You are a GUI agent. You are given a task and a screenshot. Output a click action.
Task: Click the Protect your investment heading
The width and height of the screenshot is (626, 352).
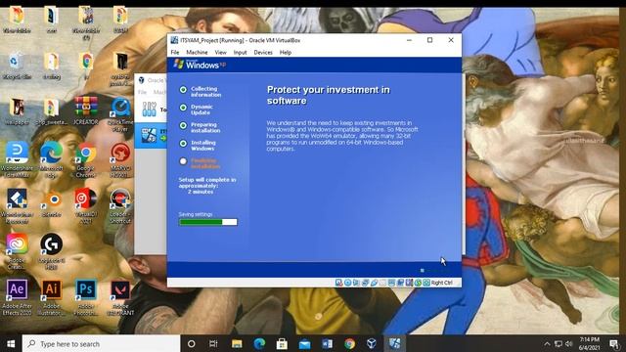pyautogui.click(x=329, y=95)
